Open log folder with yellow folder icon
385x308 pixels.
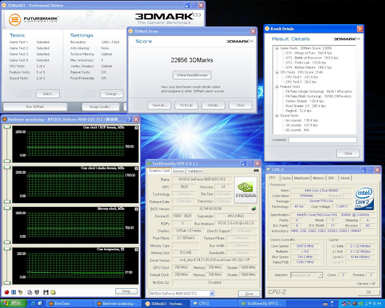click(x=53, y=292)
